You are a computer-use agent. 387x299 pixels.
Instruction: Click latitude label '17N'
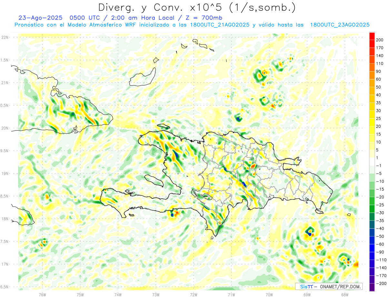pyautogui.click(x=5, y=264)
